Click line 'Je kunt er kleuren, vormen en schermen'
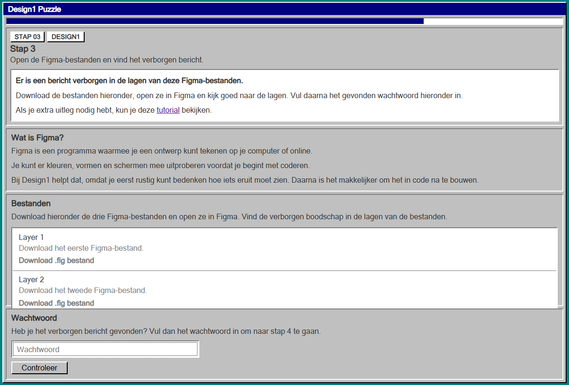 (x=160, y=166)
